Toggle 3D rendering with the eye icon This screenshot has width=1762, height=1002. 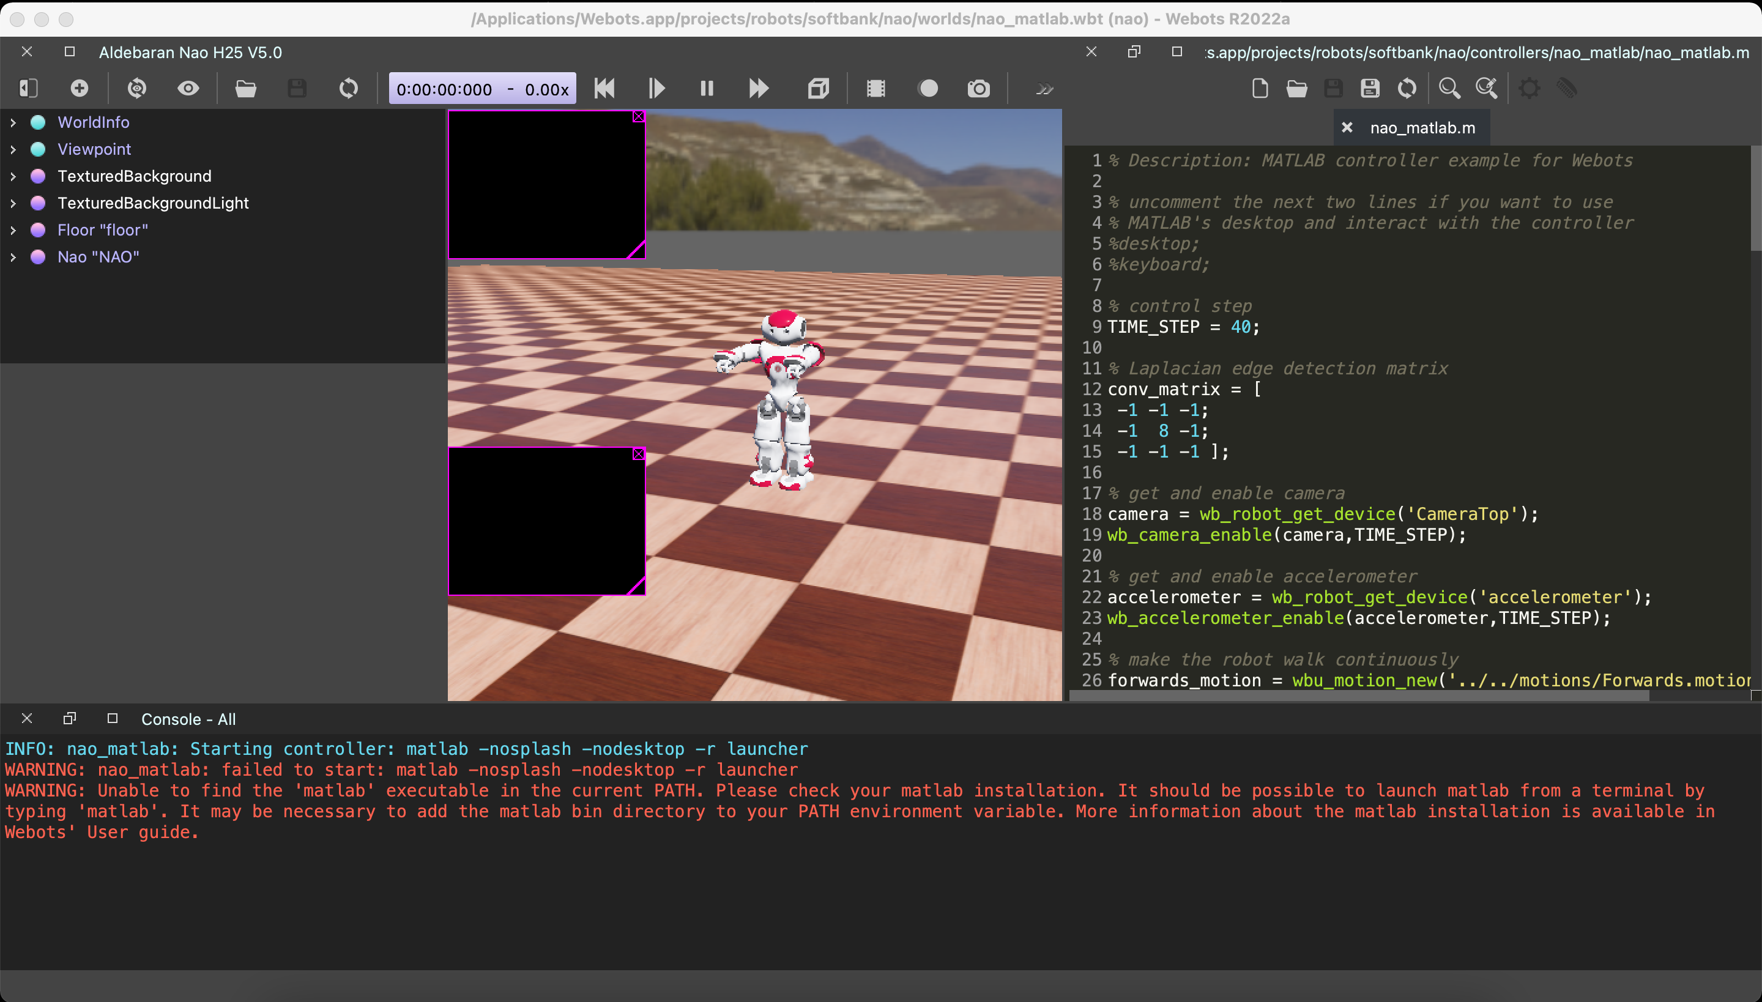187,88
